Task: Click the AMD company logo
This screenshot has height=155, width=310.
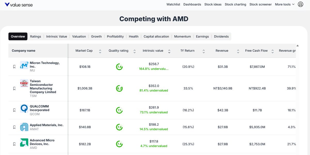Action: pos(24,142)
